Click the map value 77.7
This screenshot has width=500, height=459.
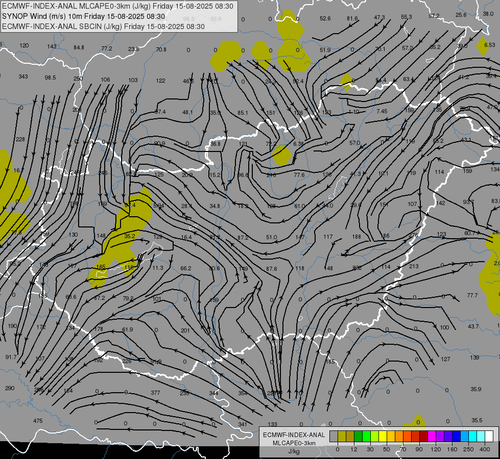point(472,295)
